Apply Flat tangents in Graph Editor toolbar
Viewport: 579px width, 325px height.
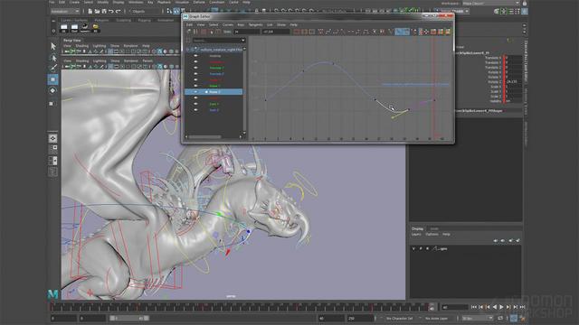click(x=351, y=32)
